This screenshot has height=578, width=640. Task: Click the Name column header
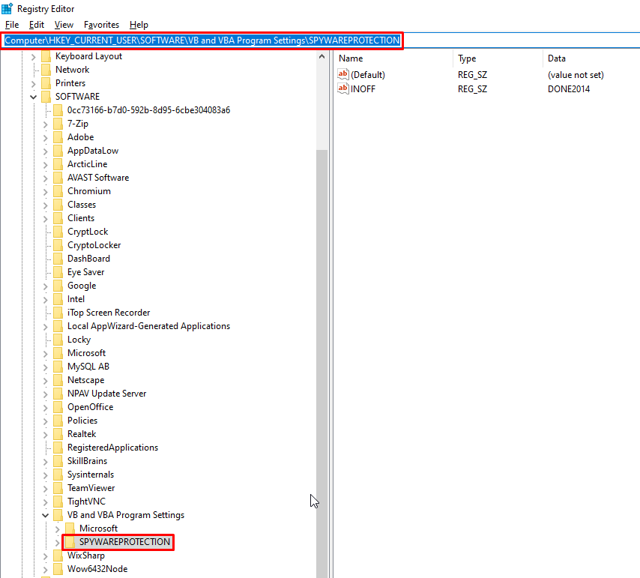click(x=351, y=58)
